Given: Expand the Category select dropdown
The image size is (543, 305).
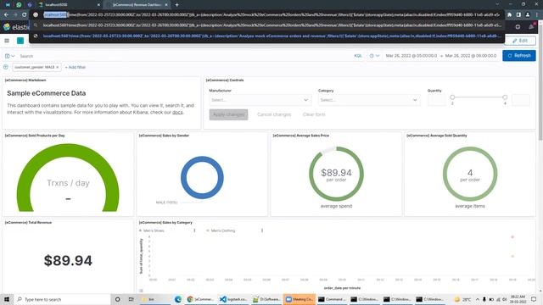Looking at the screenshot, I should 369,100.
